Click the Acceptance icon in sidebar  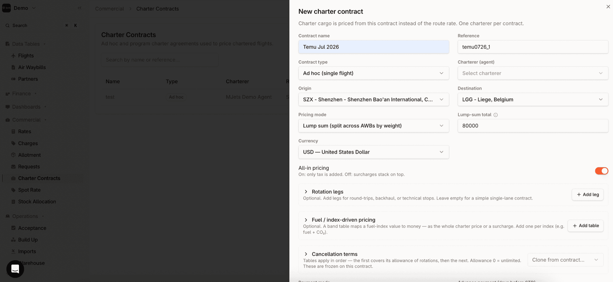[x=13, y=228]
